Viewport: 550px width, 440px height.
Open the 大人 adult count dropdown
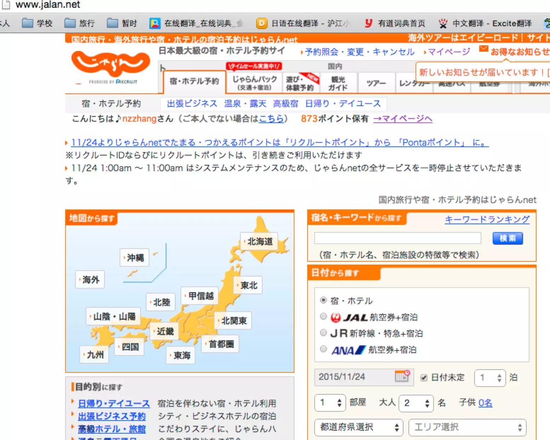click(x=416, y=403)
